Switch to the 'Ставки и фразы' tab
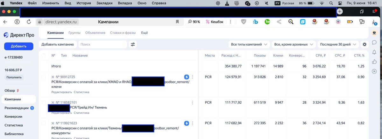Viewport: 382px width, 139px height. click(123, 33)
